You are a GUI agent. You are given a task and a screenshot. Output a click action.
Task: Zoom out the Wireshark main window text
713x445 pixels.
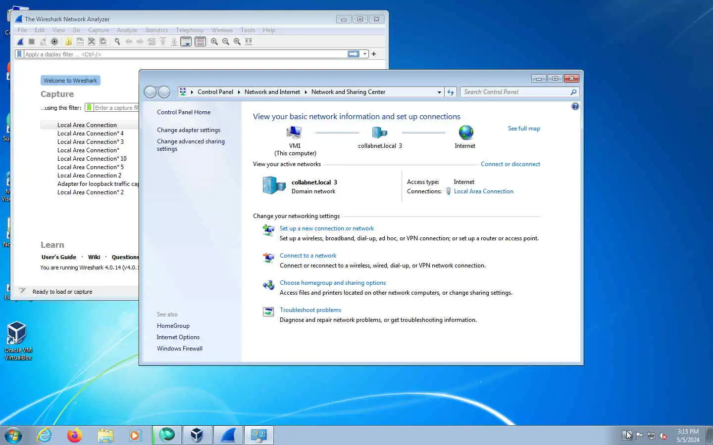pos(226,42)
